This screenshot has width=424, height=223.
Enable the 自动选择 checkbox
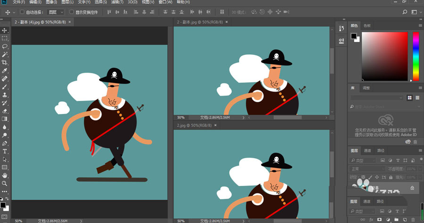pyautogui.click(x=22, y=12)
